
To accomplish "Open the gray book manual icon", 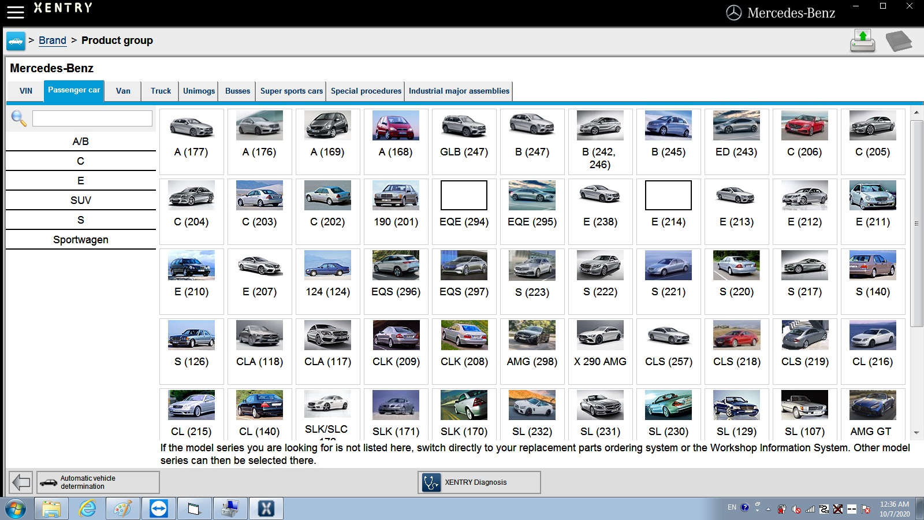I will pos(899,41).
